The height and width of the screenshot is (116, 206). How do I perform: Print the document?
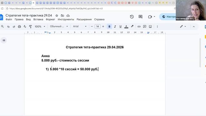(19, 26)
